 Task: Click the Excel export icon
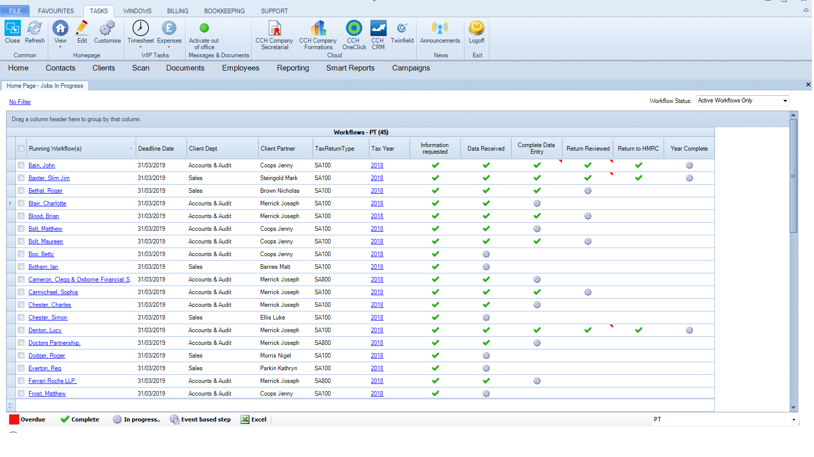tap(245, 419)
